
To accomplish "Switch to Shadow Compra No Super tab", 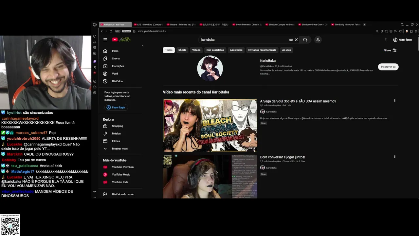I will (280, 25).
